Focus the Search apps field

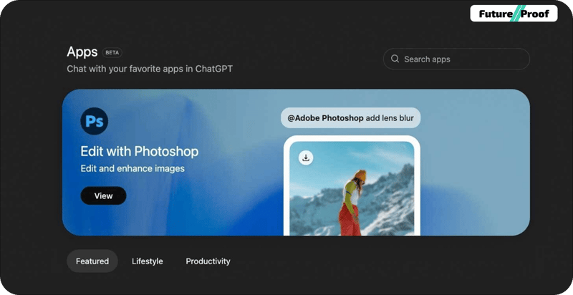click(456, 59)
